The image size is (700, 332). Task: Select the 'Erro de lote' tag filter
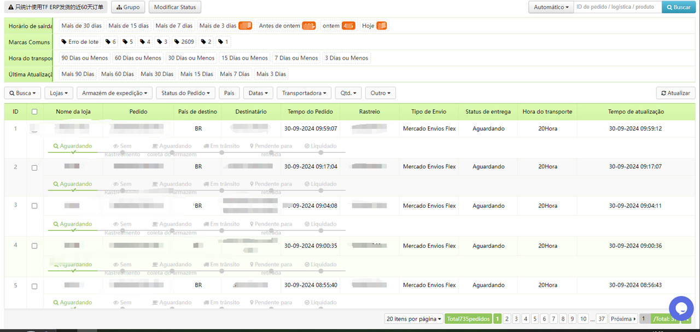click(80, 42)
